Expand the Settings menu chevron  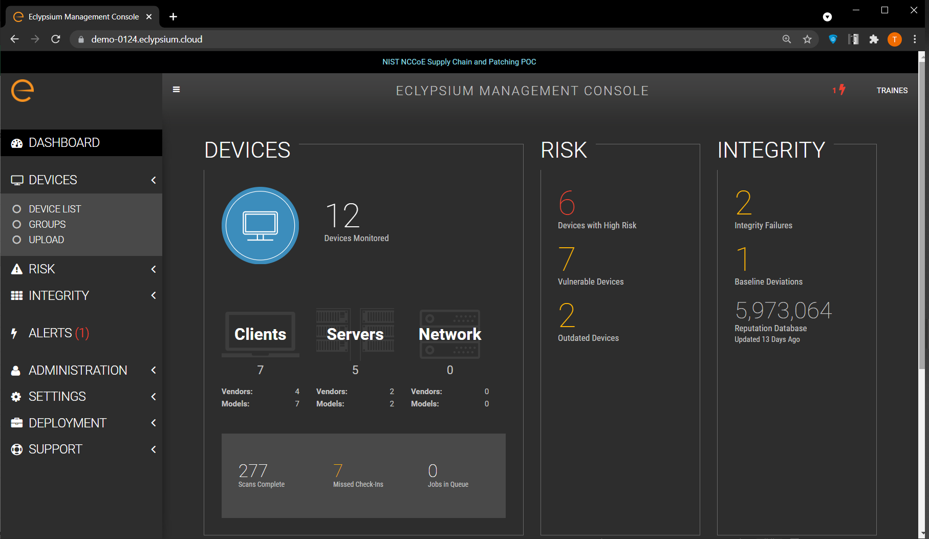tap(153, 397)
